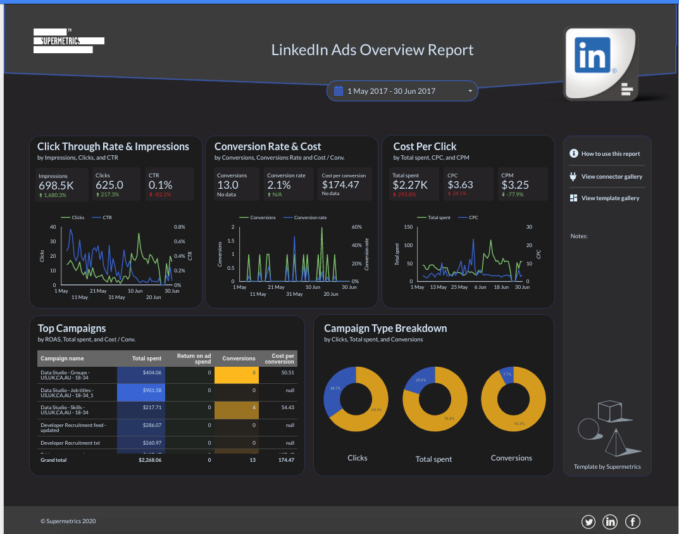Click the Cost per conversion $174.47 scorecard
The height and width of the screenshot is (534, 679).
[x=345, y=184]
